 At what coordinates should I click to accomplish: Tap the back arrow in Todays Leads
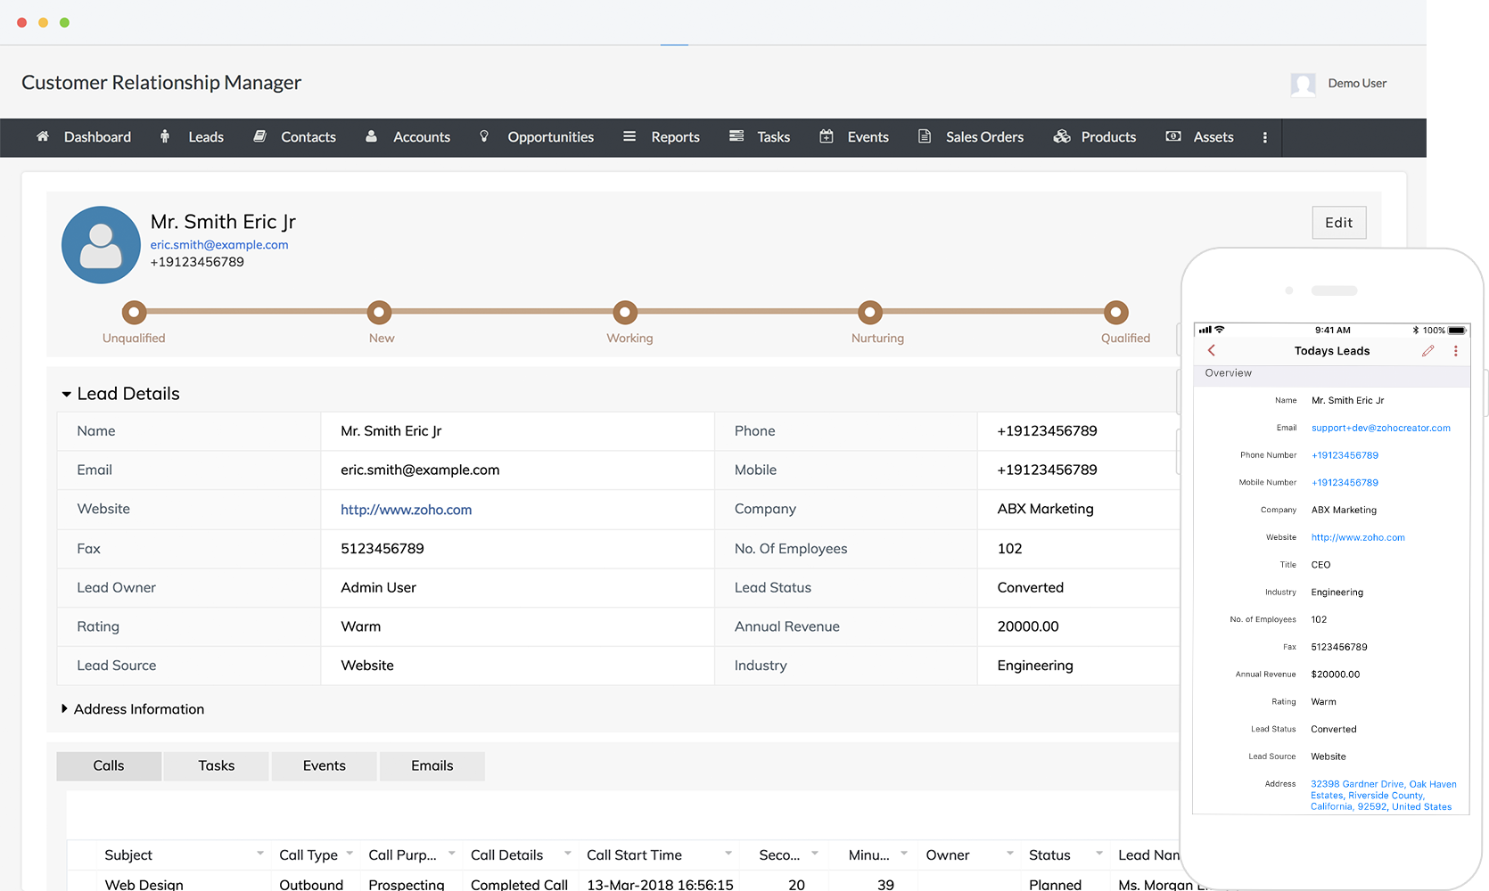tap(1212, 351)
